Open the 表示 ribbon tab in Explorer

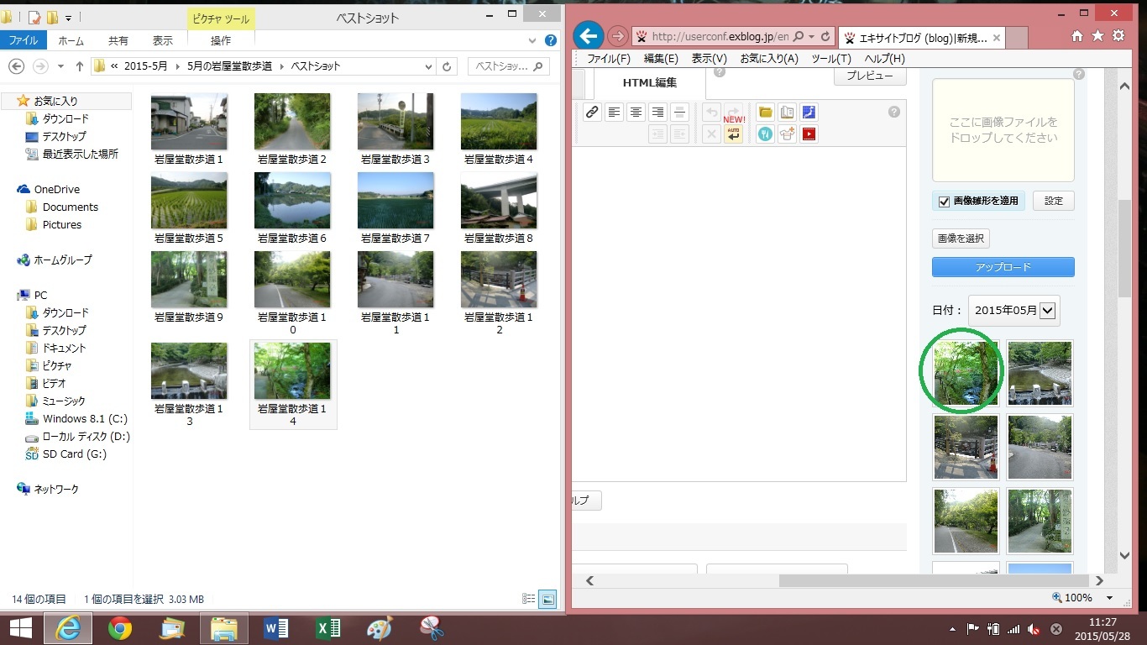163,40
